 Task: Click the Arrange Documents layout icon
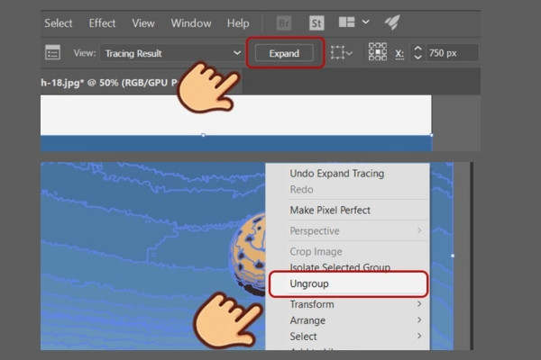[x=347, y=22]
